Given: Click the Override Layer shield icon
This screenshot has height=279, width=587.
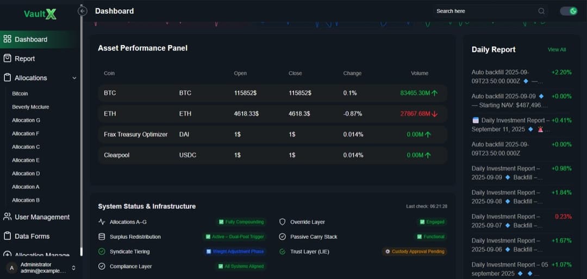Looking at the screenshot, I should pos(282,222).
